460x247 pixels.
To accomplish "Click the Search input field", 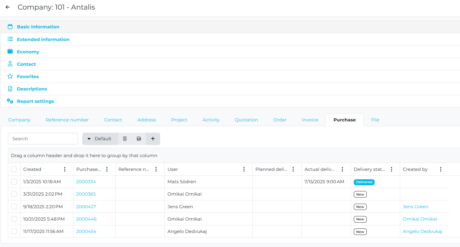I will coord(43,139).
